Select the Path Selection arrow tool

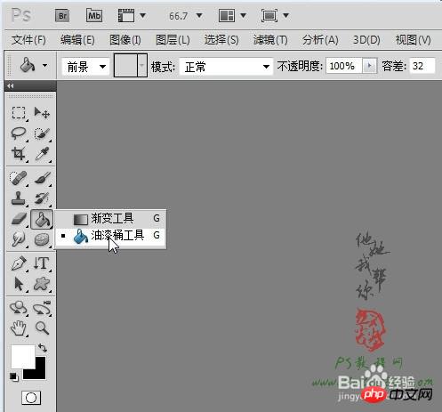pos(19,284)
